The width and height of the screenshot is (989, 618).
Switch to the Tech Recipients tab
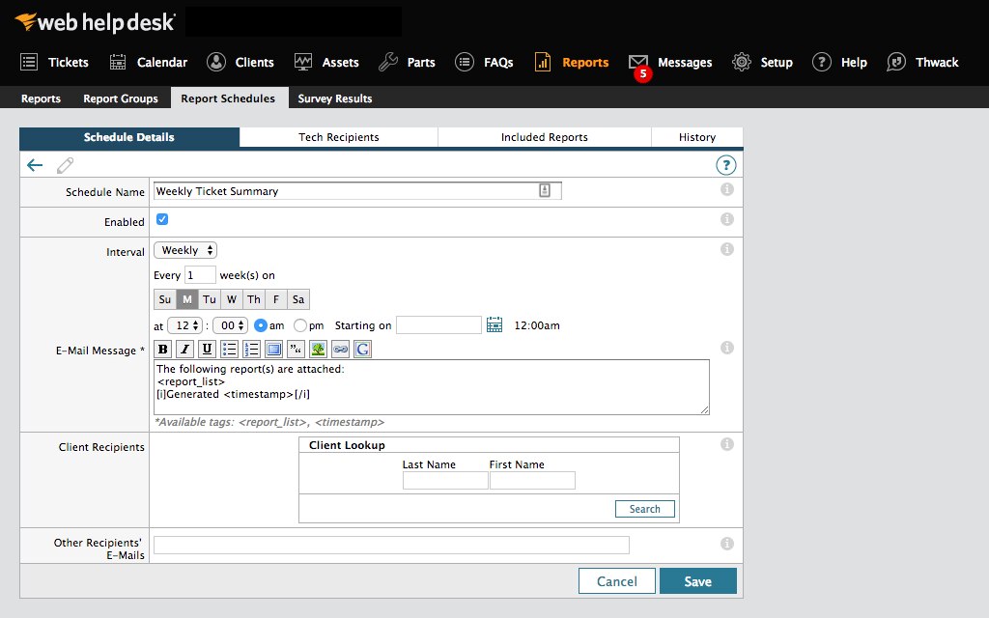pos(337,137)
